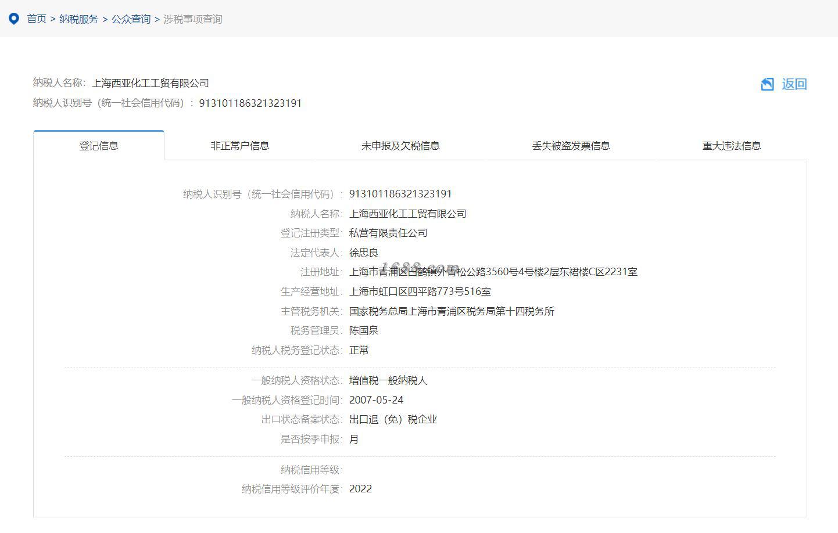The height and width of the screenshot is (533, 838).
Task: Click 生产经营地址 label
Action: [x=311, y=291]
